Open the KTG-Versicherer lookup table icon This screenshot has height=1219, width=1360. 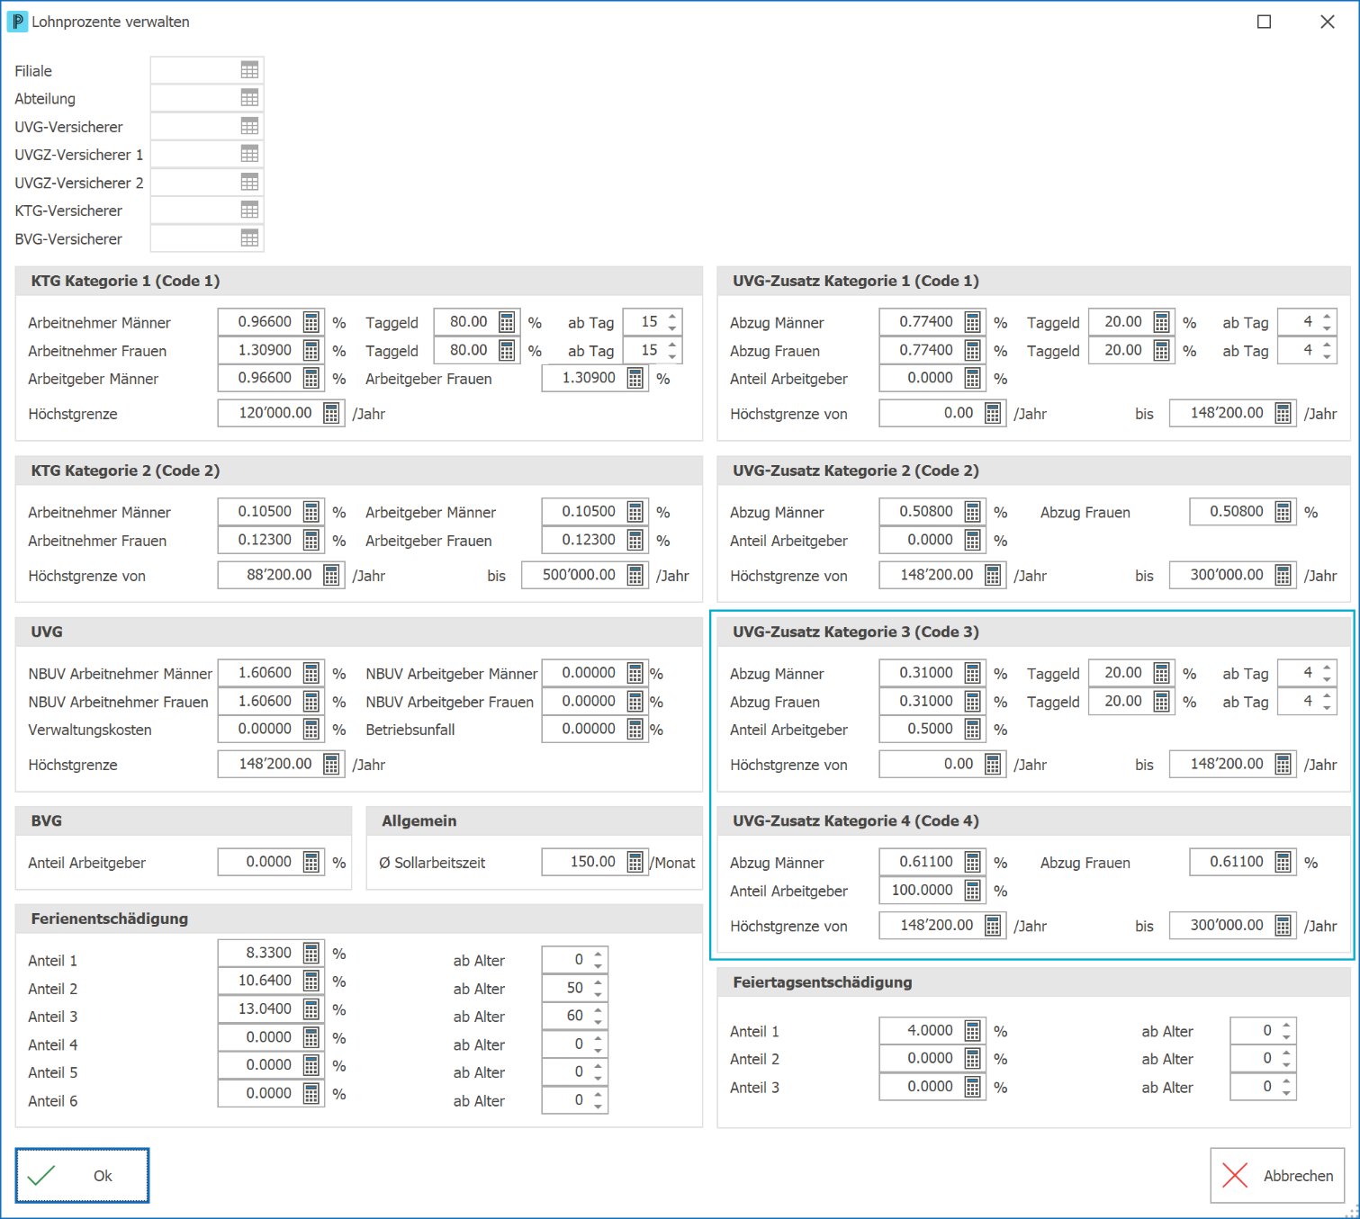click(x=249, y=210)
